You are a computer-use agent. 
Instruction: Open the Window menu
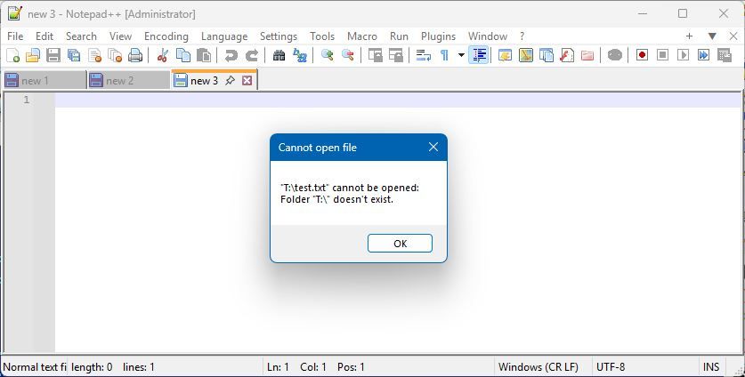488,36
